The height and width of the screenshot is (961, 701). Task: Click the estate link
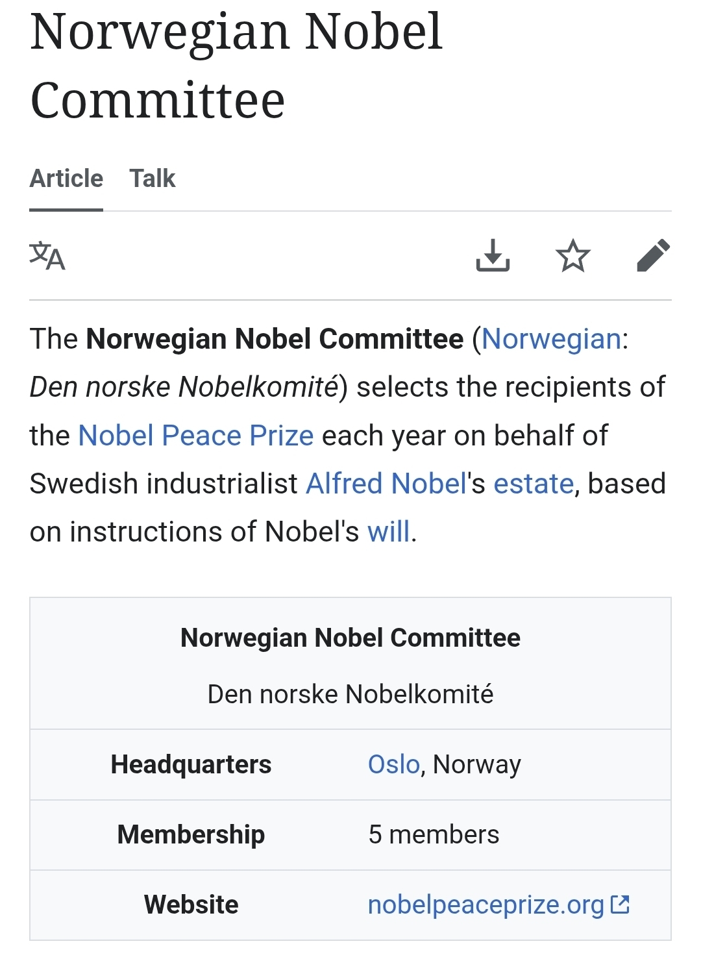(534, 484)
